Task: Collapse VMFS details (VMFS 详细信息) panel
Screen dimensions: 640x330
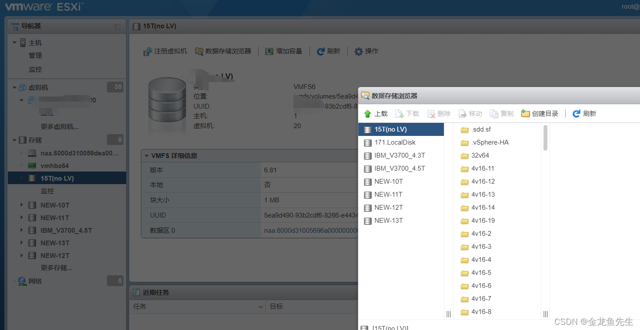Action: 147,155
